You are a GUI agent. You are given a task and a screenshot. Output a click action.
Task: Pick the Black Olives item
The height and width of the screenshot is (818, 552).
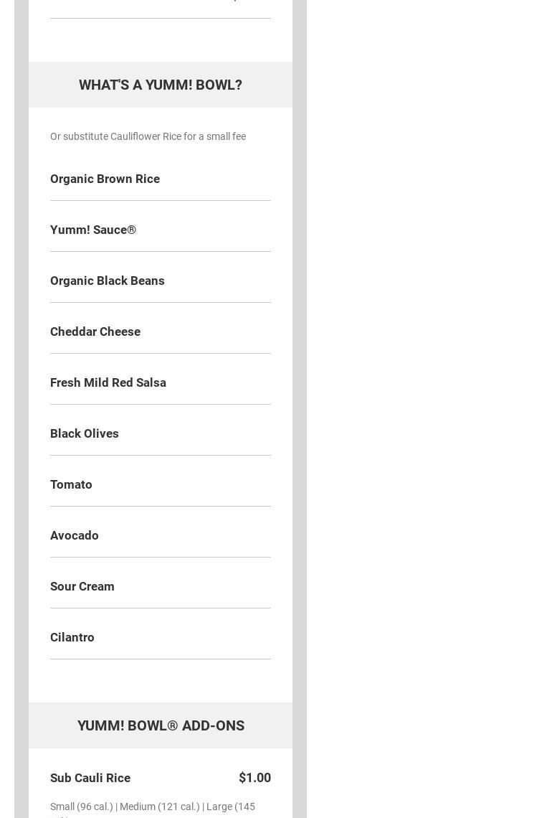click(x=85, y=433)
